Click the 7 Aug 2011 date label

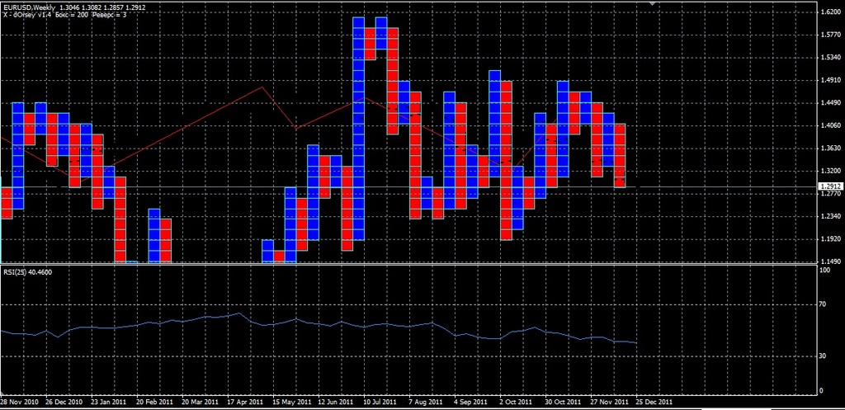(x=426, y=402)
